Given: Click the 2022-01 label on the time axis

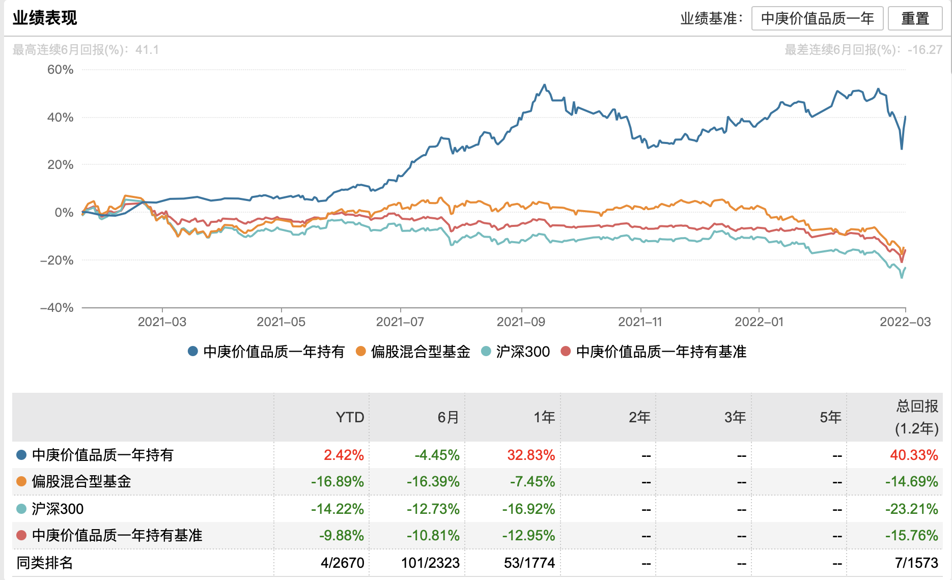Looking at the screenshot, I should click(759, 322).
